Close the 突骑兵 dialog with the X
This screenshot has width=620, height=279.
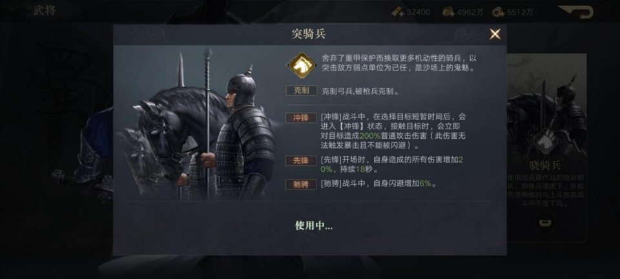[495, 34]
